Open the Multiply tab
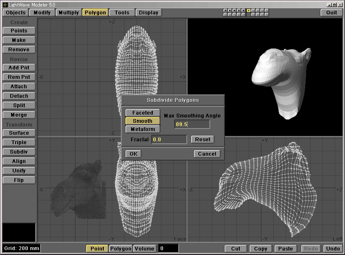The image size is (345, 255). point(68,12)
